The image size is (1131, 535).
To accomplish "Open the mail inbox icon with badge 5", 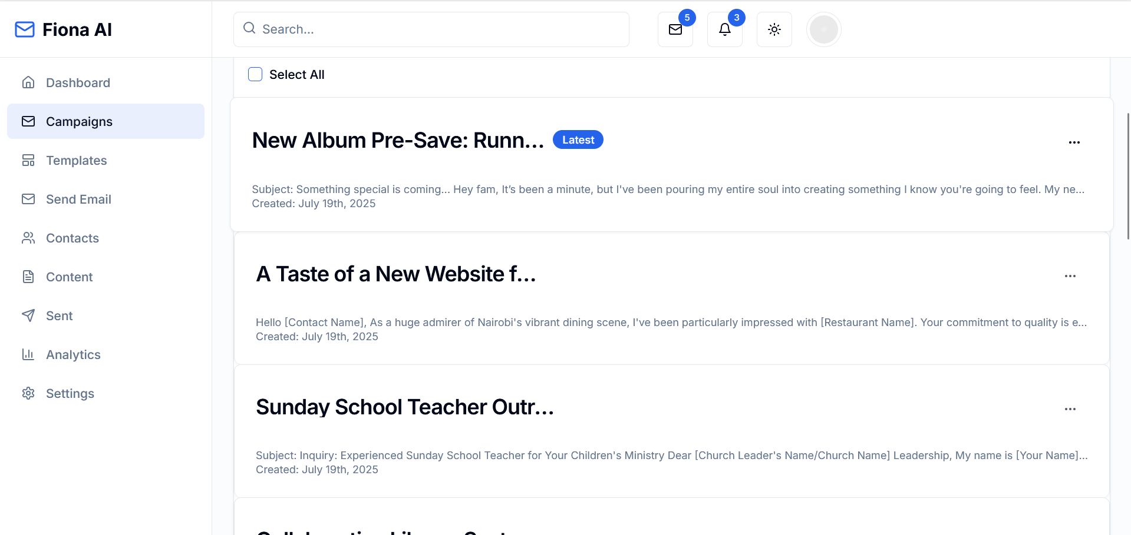I will (675, 29).
